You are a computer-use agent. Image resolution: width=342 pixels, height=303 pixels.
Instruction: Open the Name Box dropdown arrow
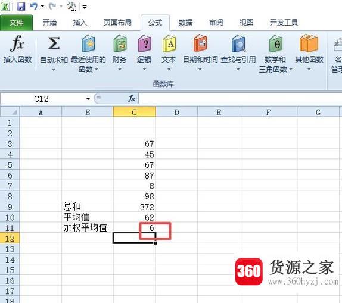88,99
